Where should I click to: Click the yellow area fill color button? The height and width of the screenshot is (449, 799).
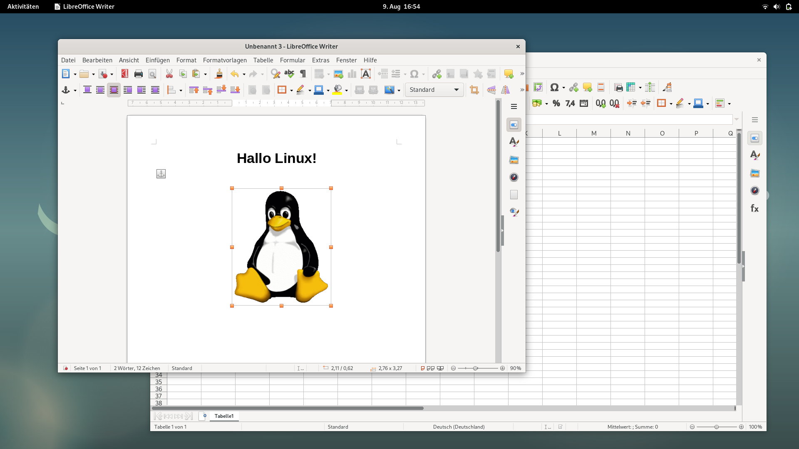pos(337,90)
